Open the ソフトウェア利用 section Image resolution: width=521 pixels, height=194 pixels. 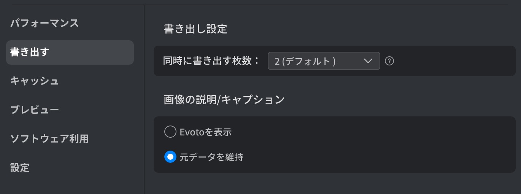[x=49, y=139]
